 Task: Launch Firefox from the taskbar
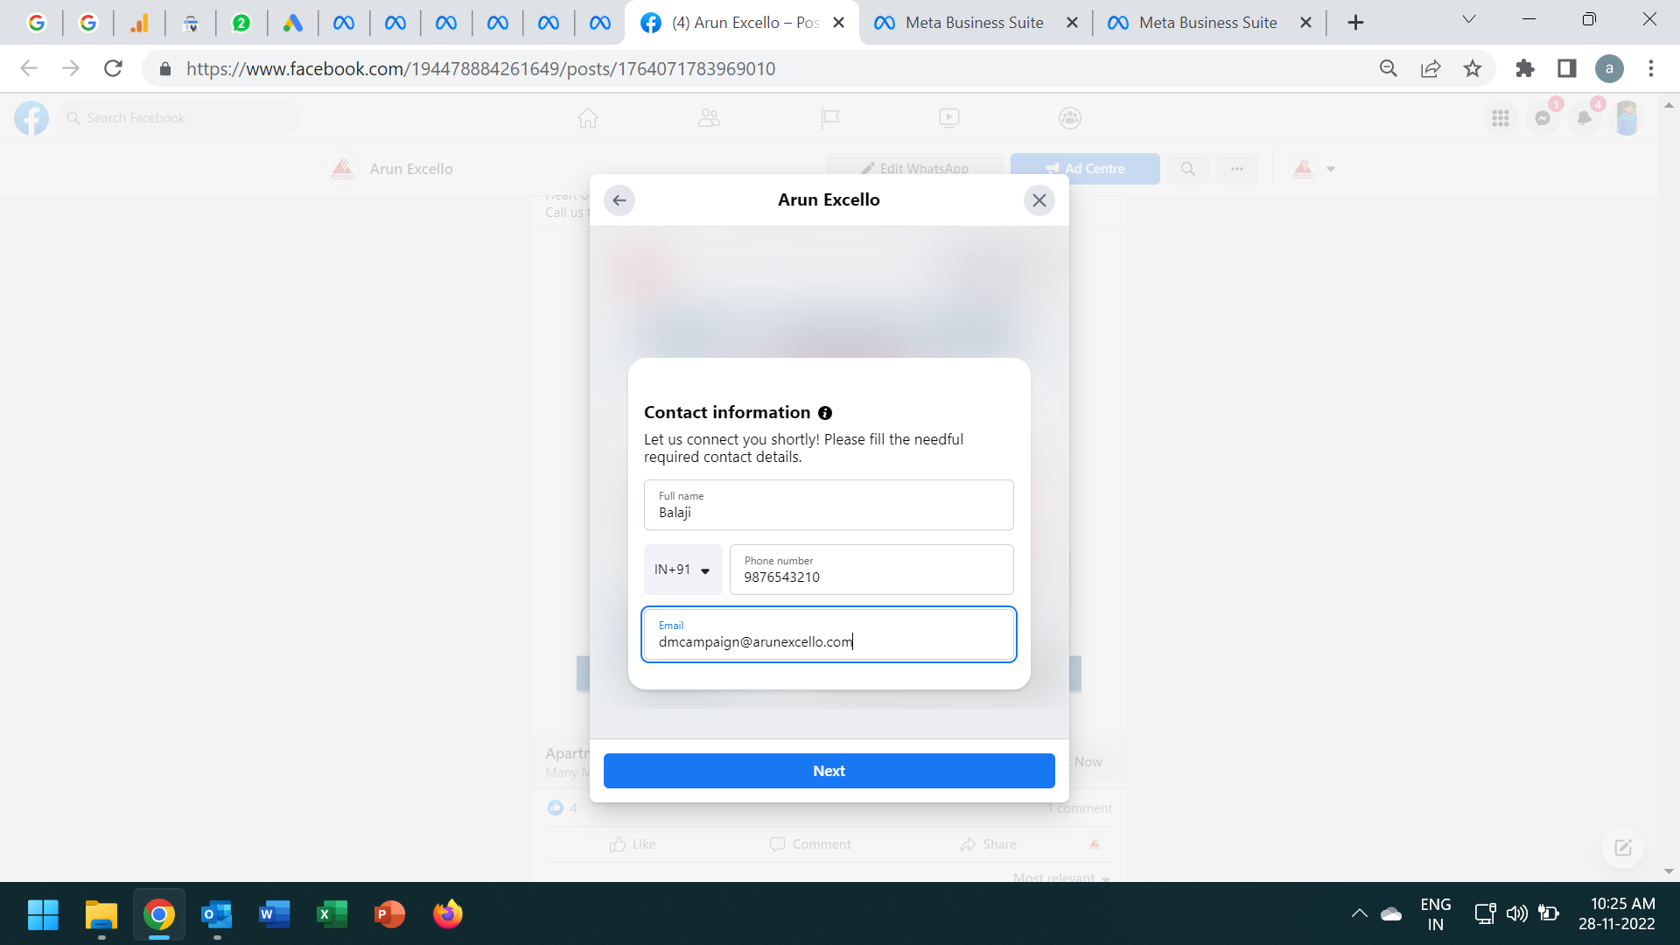tap(447, 914)
